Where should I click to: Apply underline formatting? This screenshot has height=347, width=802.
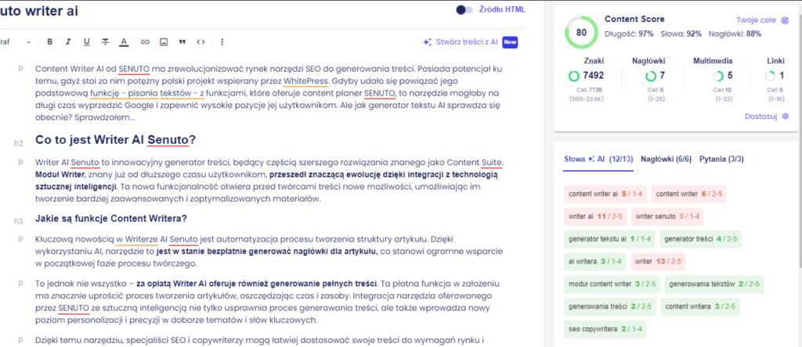coord(86,42)
